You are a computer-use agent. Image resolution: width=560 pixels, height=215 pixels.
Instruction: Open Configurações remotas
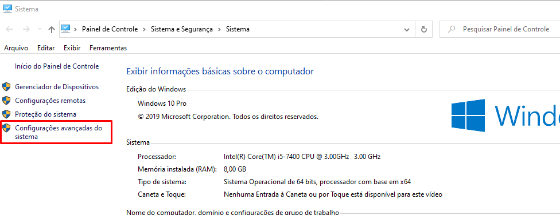coord(50,101)
